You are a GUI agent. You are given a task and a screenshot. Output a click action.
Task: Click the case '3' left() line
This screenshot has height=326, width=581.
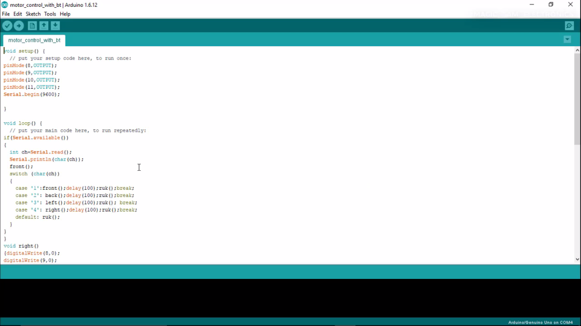(77, 202)
